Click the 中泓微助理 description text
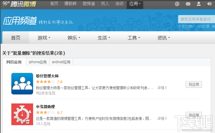This screenshot has height=133, width=215. pyautogui.click(x=94, y=119)
